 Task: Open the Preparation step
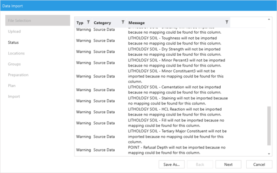click(x=18, y=75)
